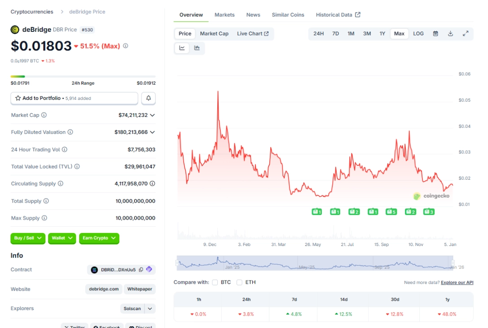The height and width of the screenshot is (328, 488).
Task: Switch to the Markets tab
Action: tap(224, 15)
